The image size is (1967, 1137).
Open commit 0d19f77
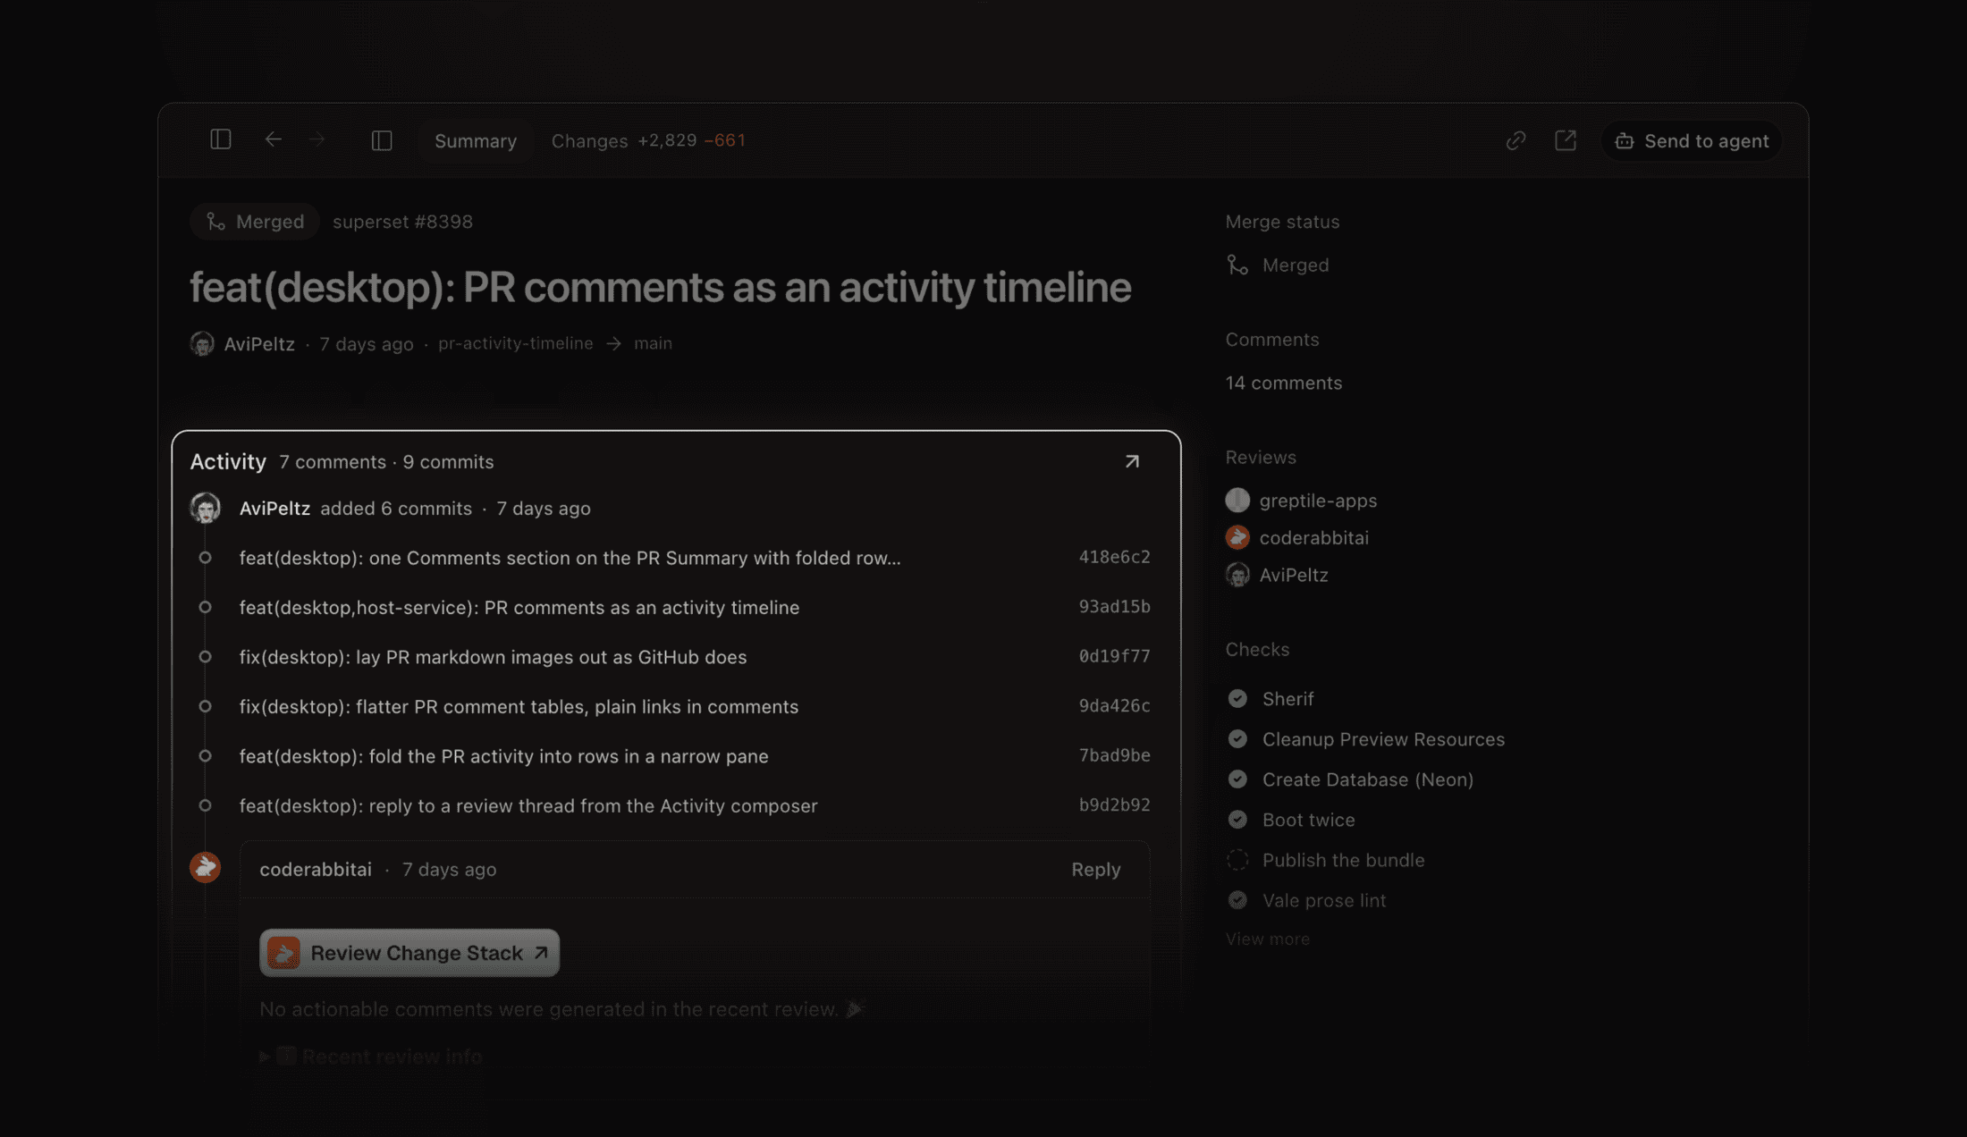[1114, 656]
